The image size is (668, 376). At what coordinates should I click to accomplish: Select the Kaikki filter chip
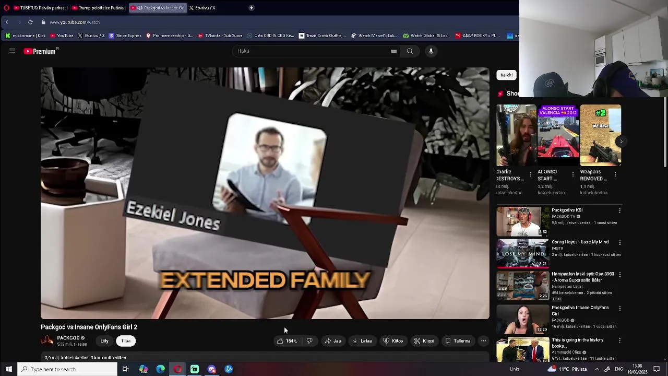(x=506, y=75)
